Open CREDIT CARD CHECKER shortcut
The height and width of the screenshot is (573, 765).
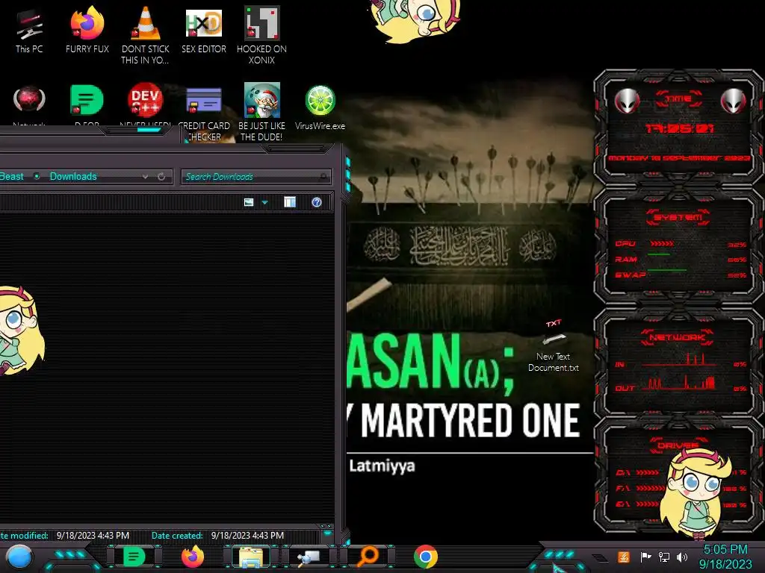[x=204, y=113]
